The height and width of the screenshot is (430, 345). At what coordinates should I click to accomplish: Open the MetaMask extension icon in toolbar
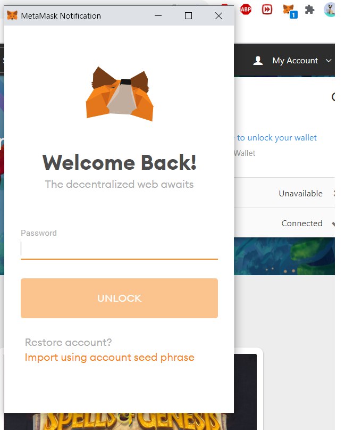(290, 11)
